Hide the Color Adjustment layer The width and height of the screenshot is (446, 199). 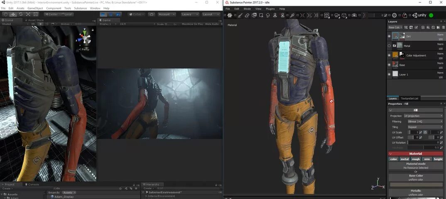[390, 55]
